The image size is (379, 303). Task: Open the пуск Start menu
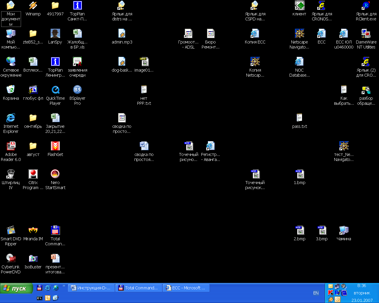(x=16, y=289)
